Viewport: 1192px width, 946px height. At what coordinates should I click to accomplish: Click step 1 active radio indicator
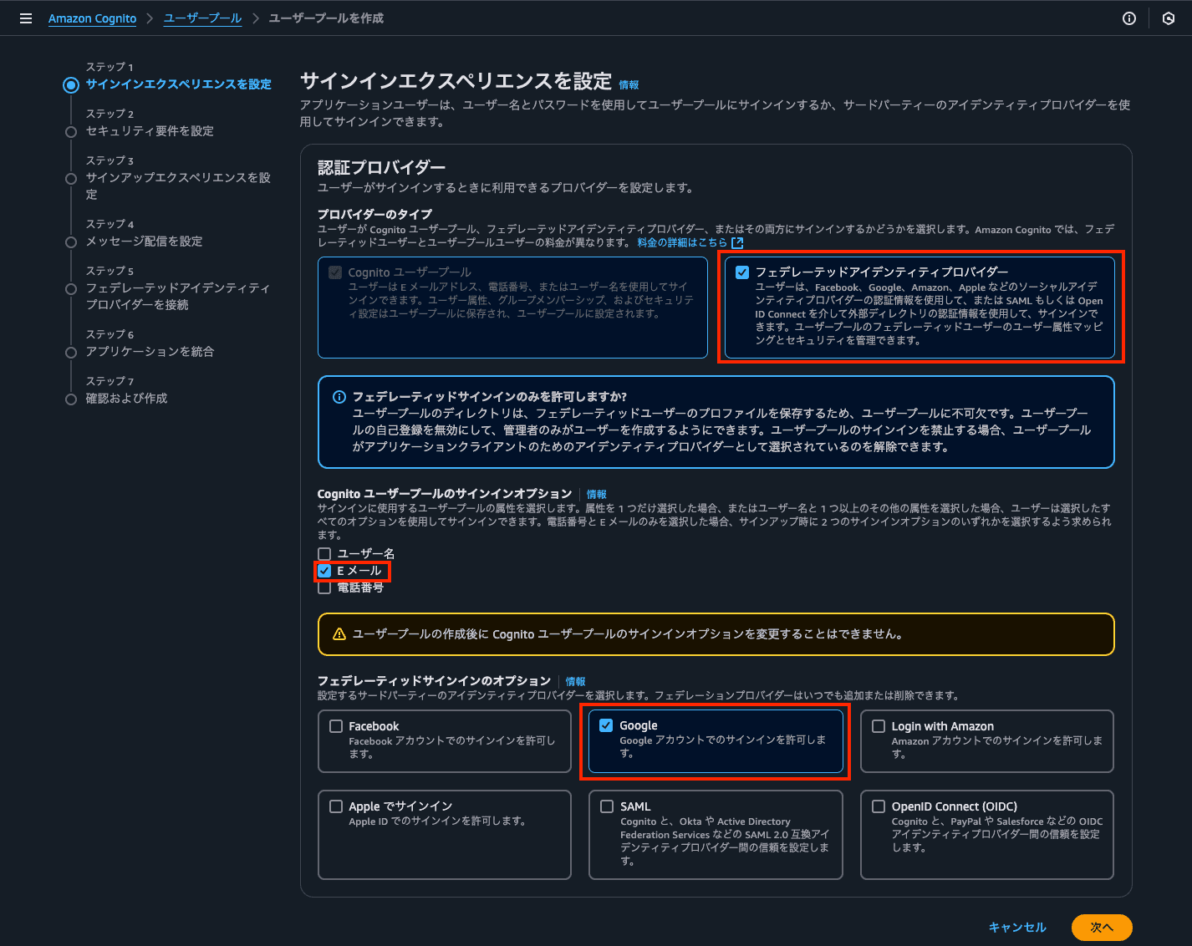pyautogui.click(x=71, y=84)
